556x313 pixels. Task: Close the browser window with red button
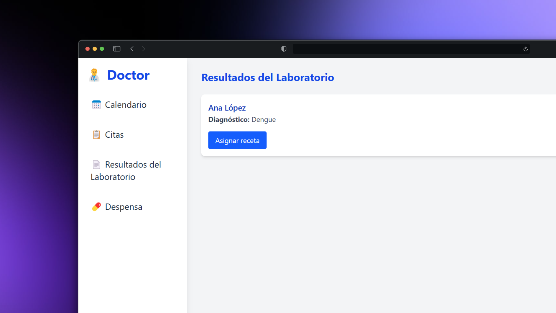click(x=87, y=49)
